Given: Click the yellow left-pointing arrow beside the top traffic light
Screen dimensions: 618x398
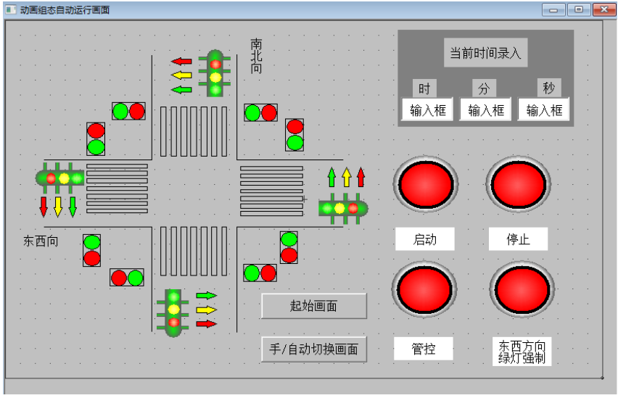Looking at the screenshot, I should click(181, 75).
